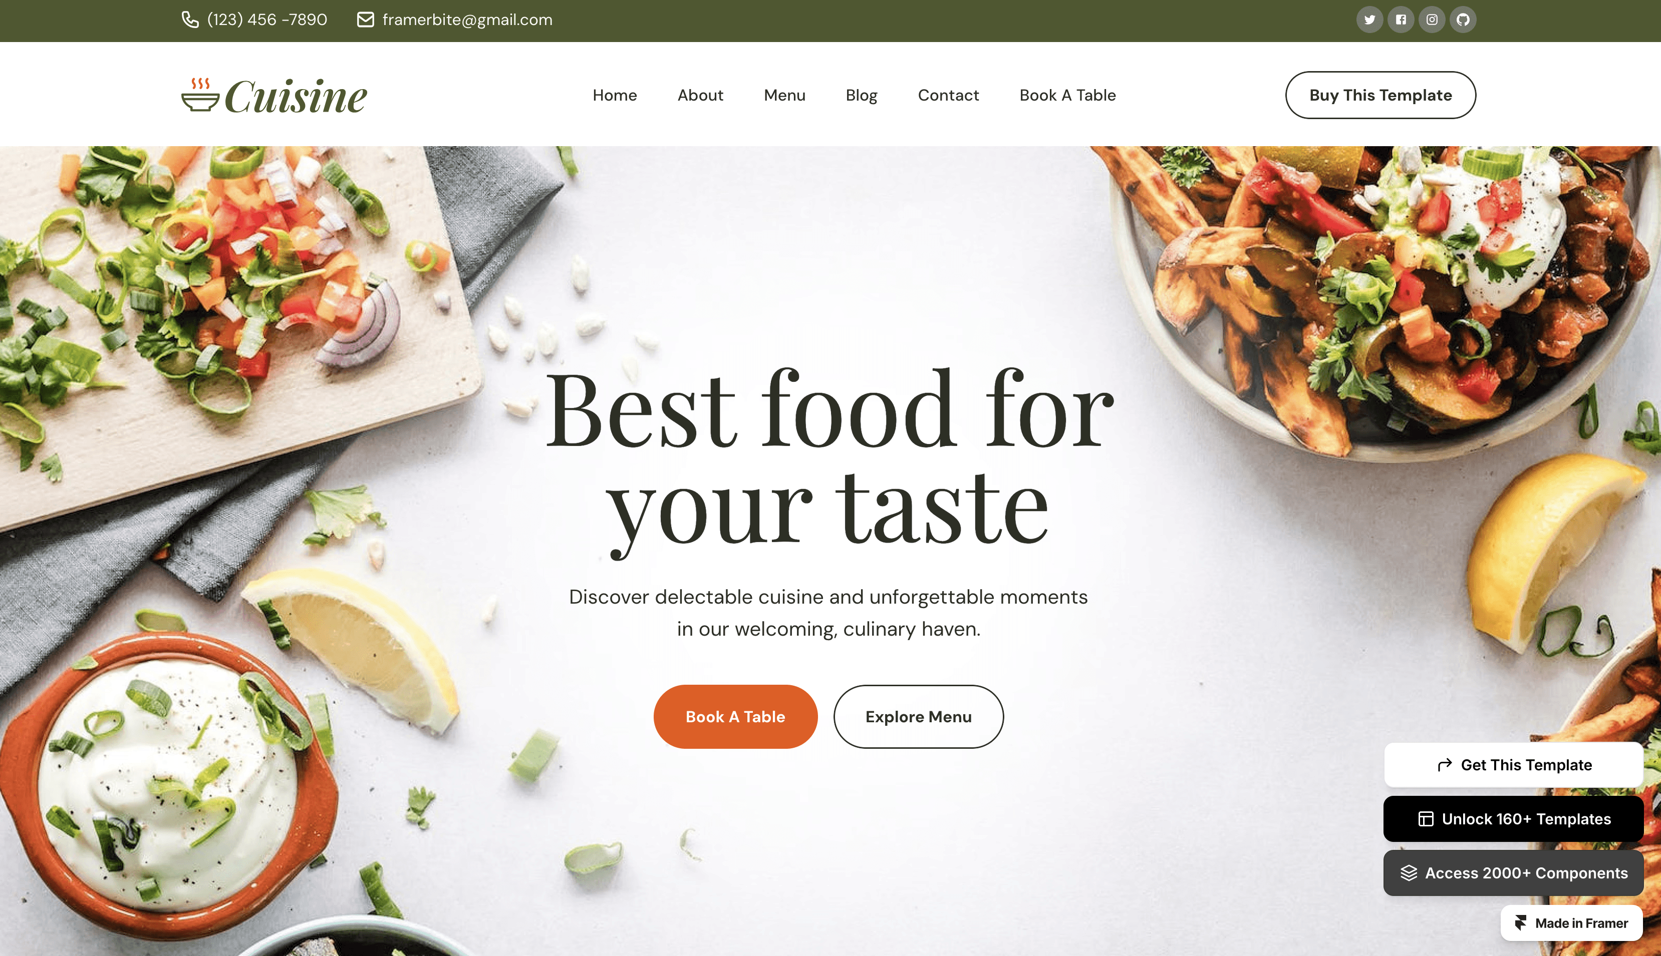
Task: Click the Framer logo icon badge
Action: (1520, 922)
